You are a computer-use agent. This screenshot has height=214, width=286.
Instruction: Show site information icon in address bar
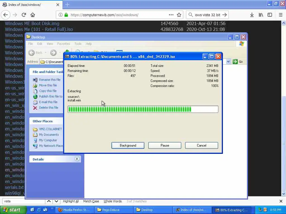coord(61,15)
